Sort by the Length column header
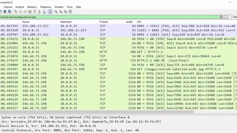This screenshot has height=133, width=237. pyautogui.click(x=129, y=22)
